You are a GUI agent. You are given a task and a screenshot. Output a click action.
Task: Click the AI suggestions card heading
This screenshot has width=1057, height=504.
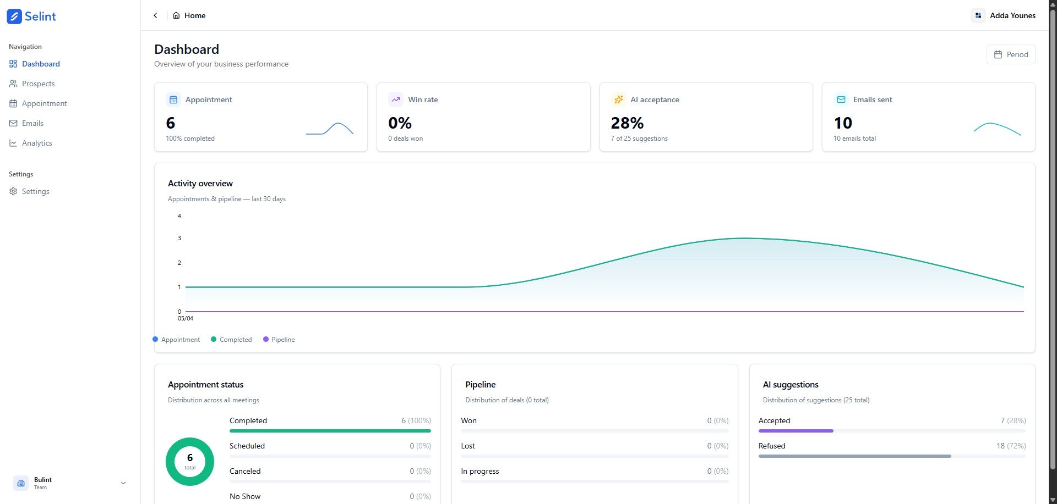coord(791,385)
